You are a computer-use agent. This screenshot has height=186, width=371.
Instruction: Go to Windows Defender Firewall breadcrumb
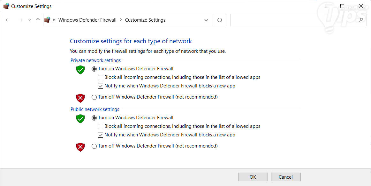pyautogui.click(x=87, y=20)
